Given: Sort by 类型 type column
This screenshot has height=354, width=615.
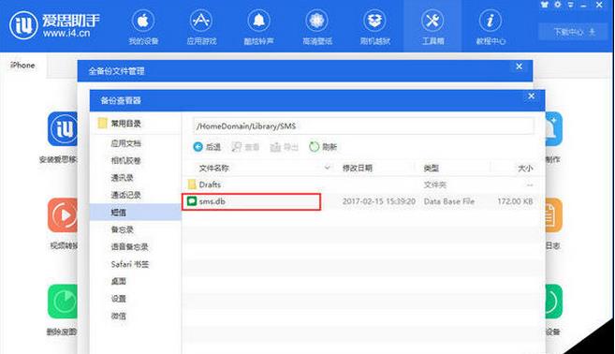Looking at the screenshot, I should coord(431,169).
